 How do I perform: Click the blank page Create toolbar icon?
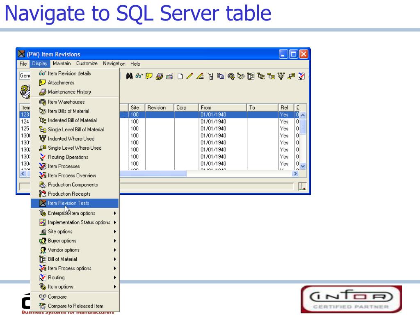point(180,76)
